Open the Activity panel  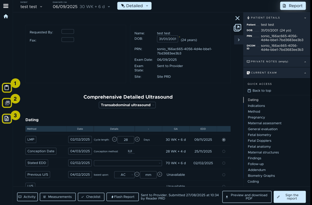click(x=27, y=197)
